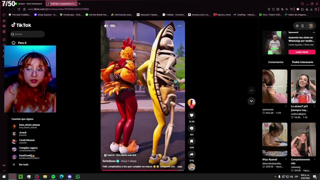This screenshot has width=320, height=180.
Task: Select the 'Feliz cumpleaños' TikTok browser tab
Action: [x=61, y=4]
